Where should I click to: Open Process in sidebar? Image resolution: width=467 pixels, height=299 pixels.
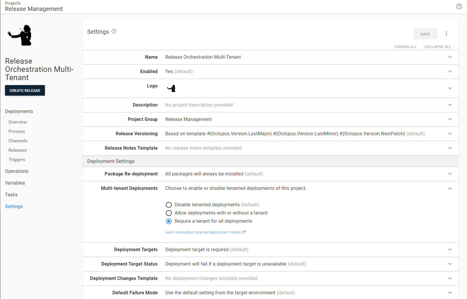pyautogui.click(x=17, y=131)
